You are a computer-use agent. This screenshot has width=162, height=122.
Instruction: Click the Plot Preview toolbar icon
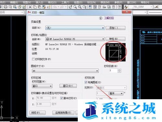click(10, 7)
